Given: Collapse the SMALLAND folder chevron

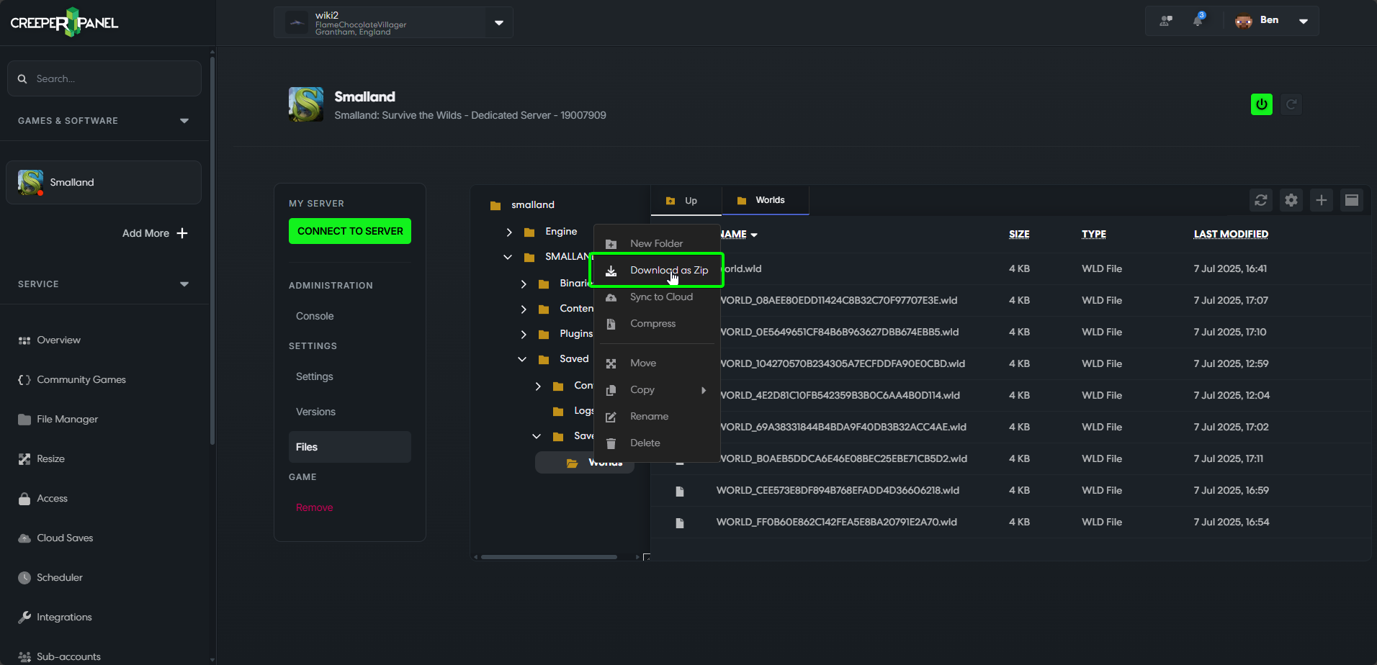Looking at the screenshot, I should [508, 257].
